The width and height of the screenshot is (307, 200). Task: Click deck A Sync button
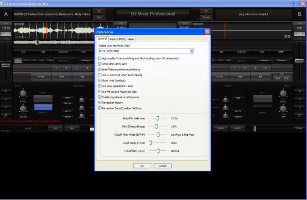[x=23, y=52]
